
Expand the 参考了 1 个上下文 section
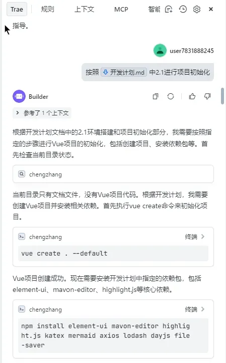pyautogui.click(x=42, y=113)
